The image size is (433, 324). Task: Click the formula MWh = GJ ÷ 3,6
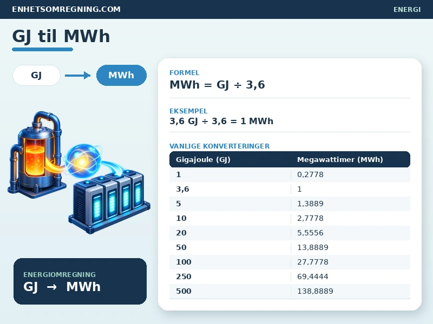pos(218,85)
